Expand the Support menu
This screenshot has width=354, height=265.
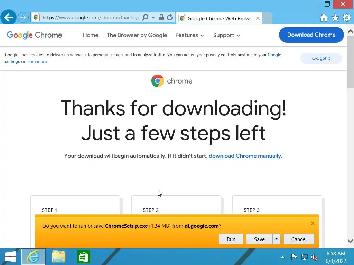pyautogui.click(x=226, y=35)
